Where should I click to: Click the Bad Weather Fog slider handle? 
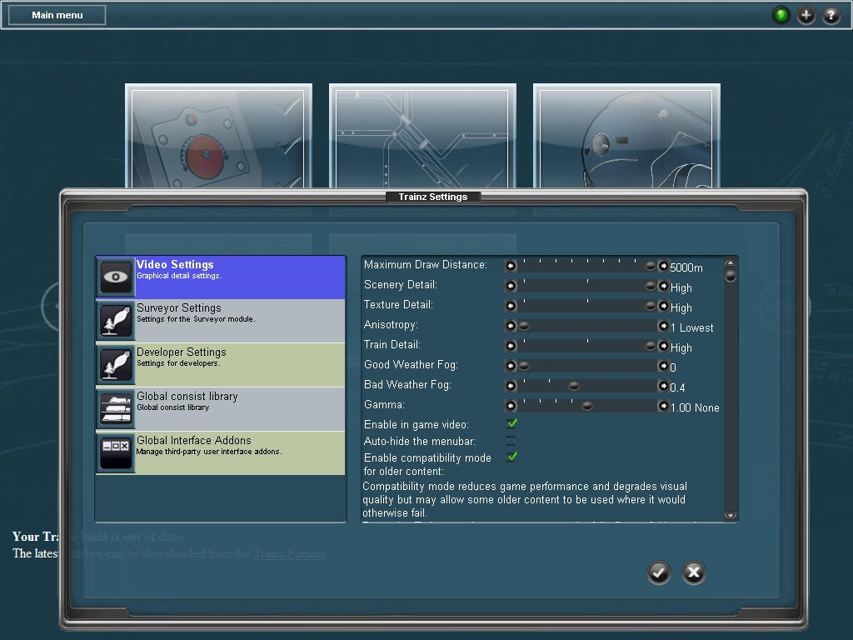tap(573, 387)
